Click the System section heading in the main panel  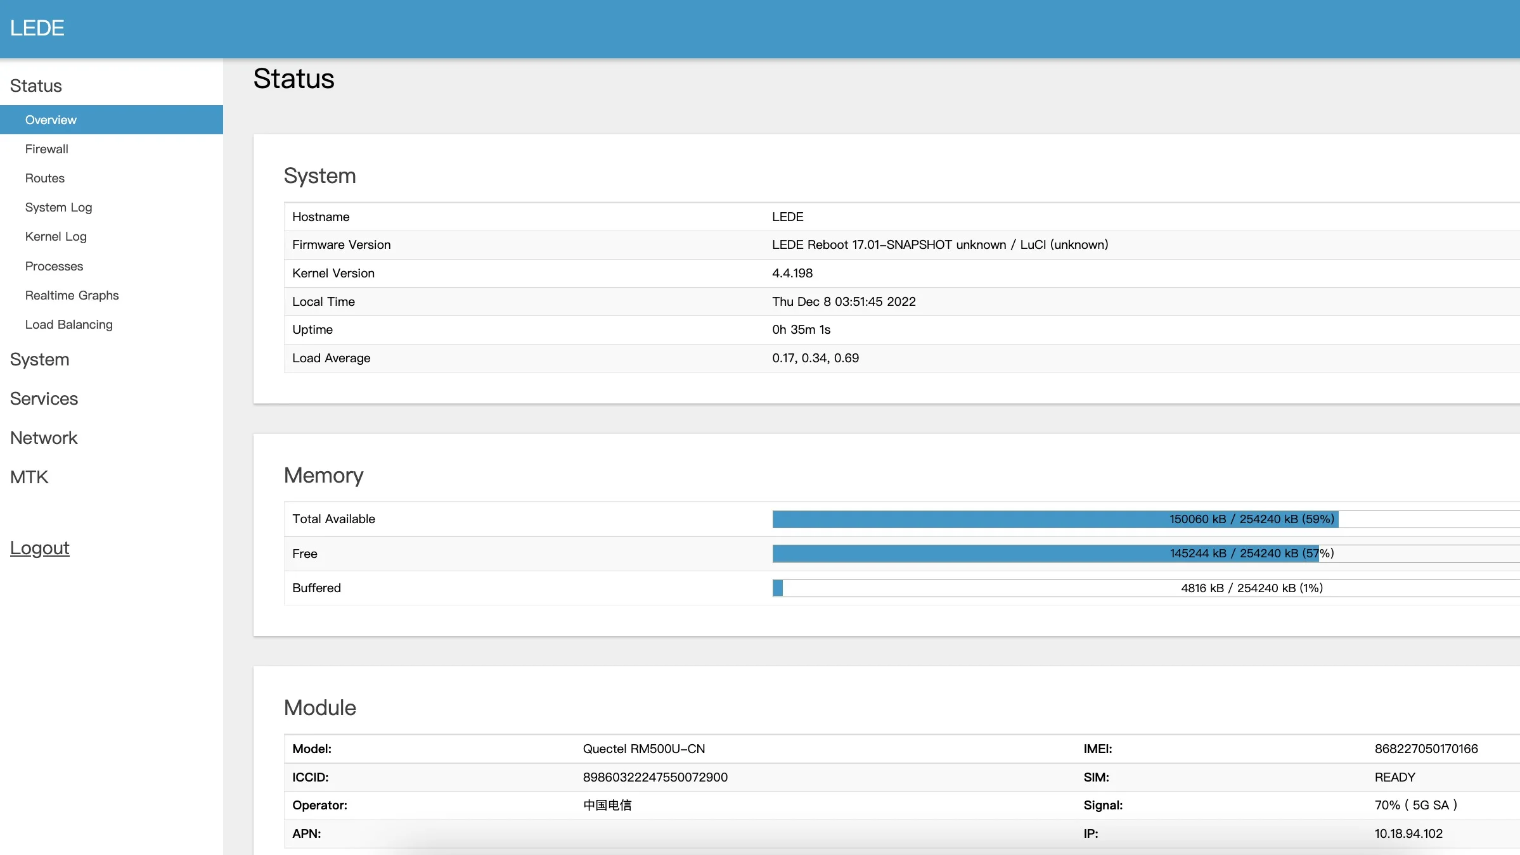coord(319,175)
